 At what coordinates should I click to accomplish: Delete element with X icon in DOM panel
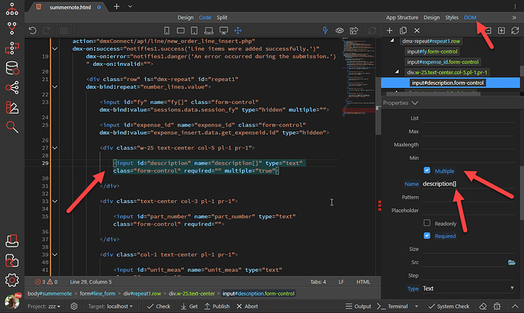tap(417, 30)
